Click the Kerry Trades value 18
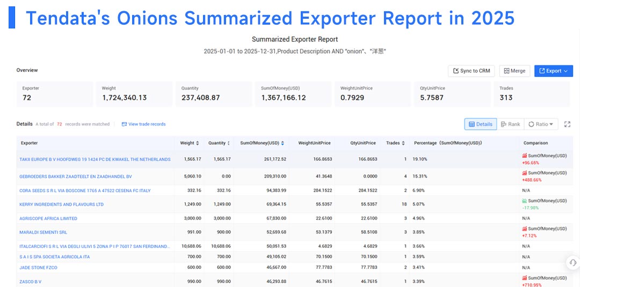 (404, 204)
